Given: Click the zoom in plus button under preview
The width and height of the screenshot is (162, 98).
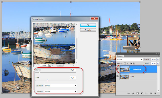Looking at the screenshot, I should (x=38, y=65).
